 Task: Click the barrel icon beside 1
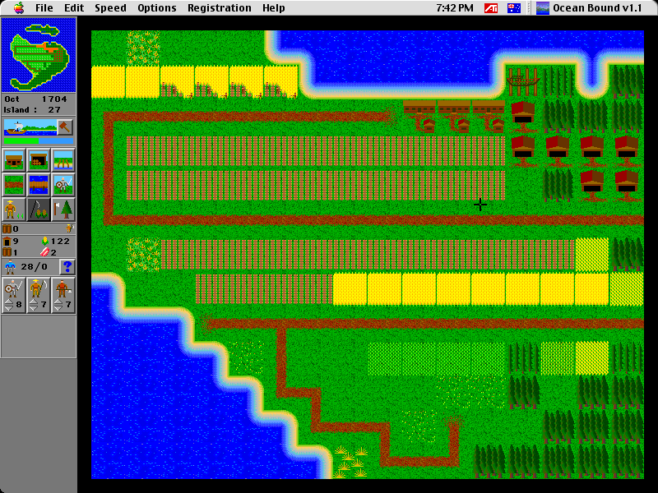point(7,252)
